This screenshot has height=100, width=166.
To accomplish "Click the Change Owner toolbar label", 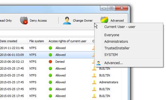I will point(83,21).
